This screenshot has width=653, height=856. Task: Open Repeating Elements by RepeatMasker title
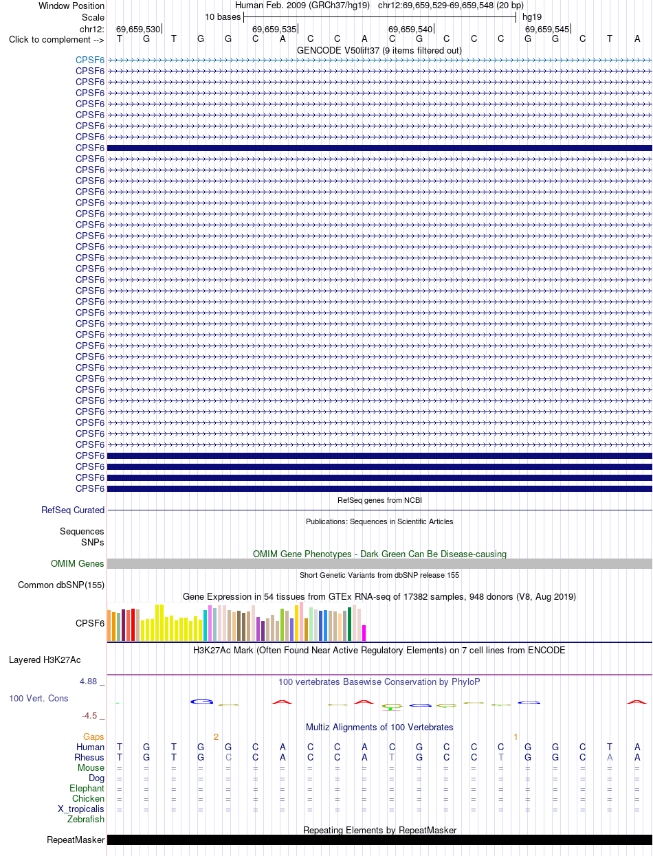coord(379,831)
